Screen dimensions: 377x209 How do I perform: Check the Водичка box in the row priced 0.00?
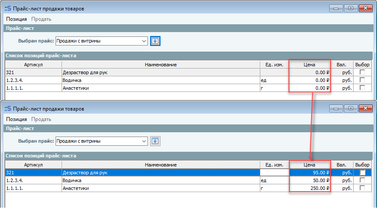click(362, 80)
